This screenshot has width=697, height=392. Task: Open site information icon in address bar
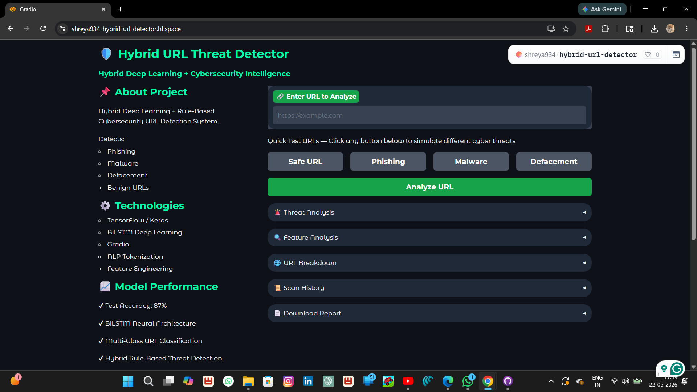[62, 29]
